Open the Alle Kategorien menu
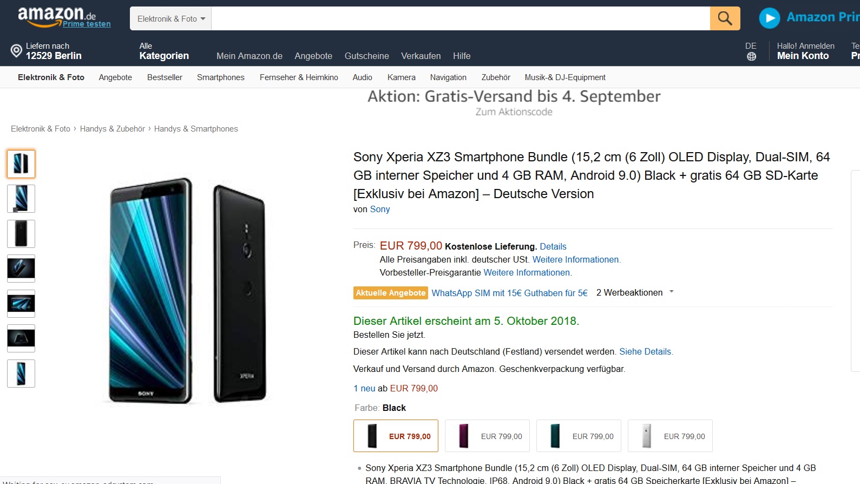 click(163, 51)
